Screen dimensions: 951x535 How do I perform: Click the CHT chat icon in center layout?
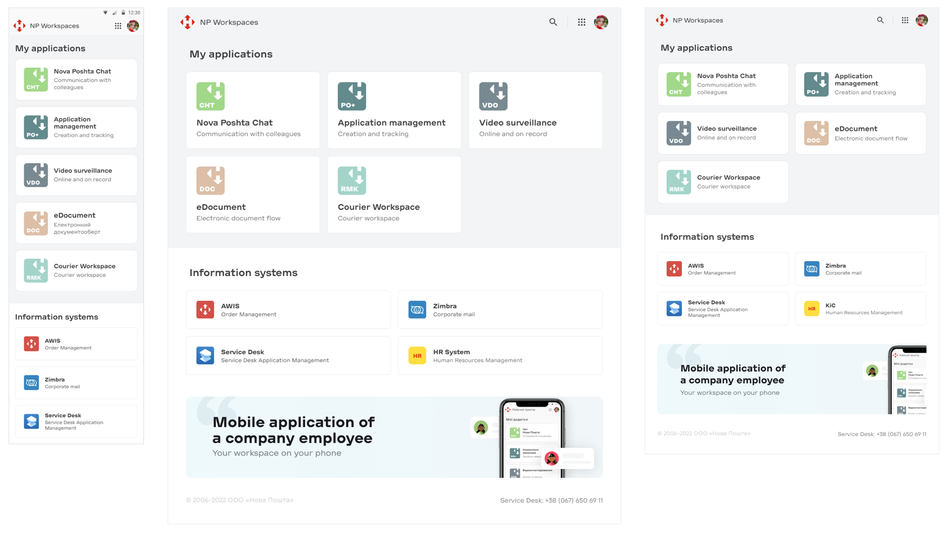coord(211,96)
